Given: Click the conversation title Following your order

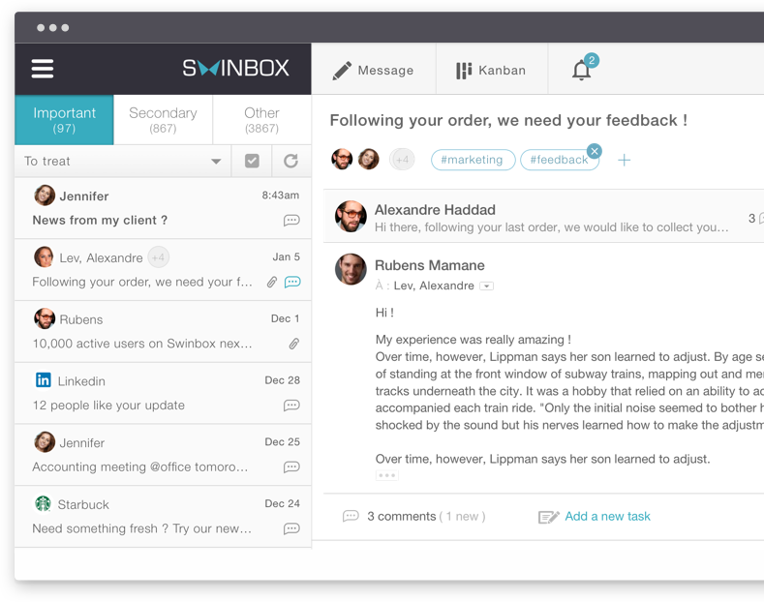Looking at the screenshot, I should point(508,120).
